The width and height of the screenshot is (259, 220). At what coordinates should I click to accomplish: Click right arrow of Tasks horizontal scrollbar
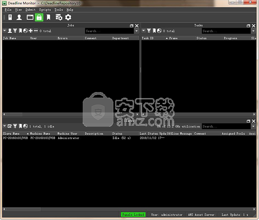pyautogui.click(x=254, y=114)
